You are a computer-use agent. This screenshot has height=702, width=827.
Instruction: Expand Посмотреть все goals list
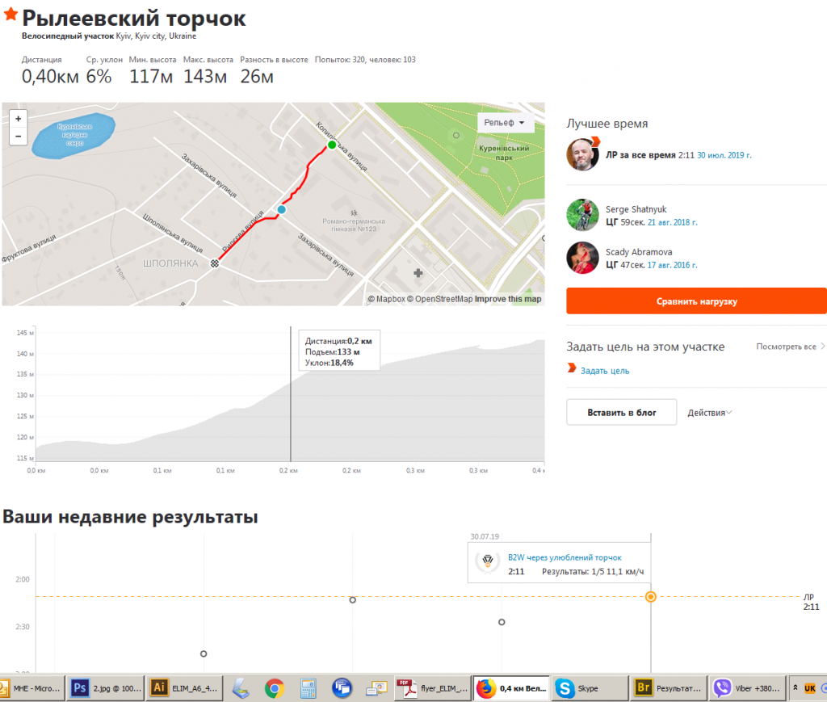point(790,347)
